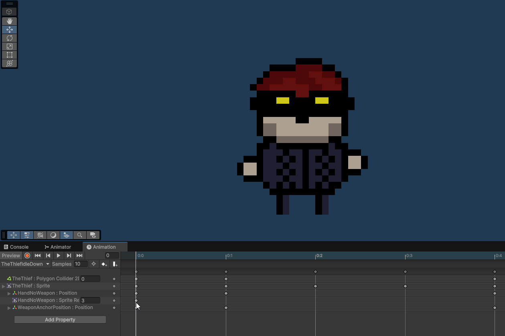The height and width of the screenshot is (336, 505).
Task: Select the Scale tool
Action: pyautogui.click(x=9, y=46)
